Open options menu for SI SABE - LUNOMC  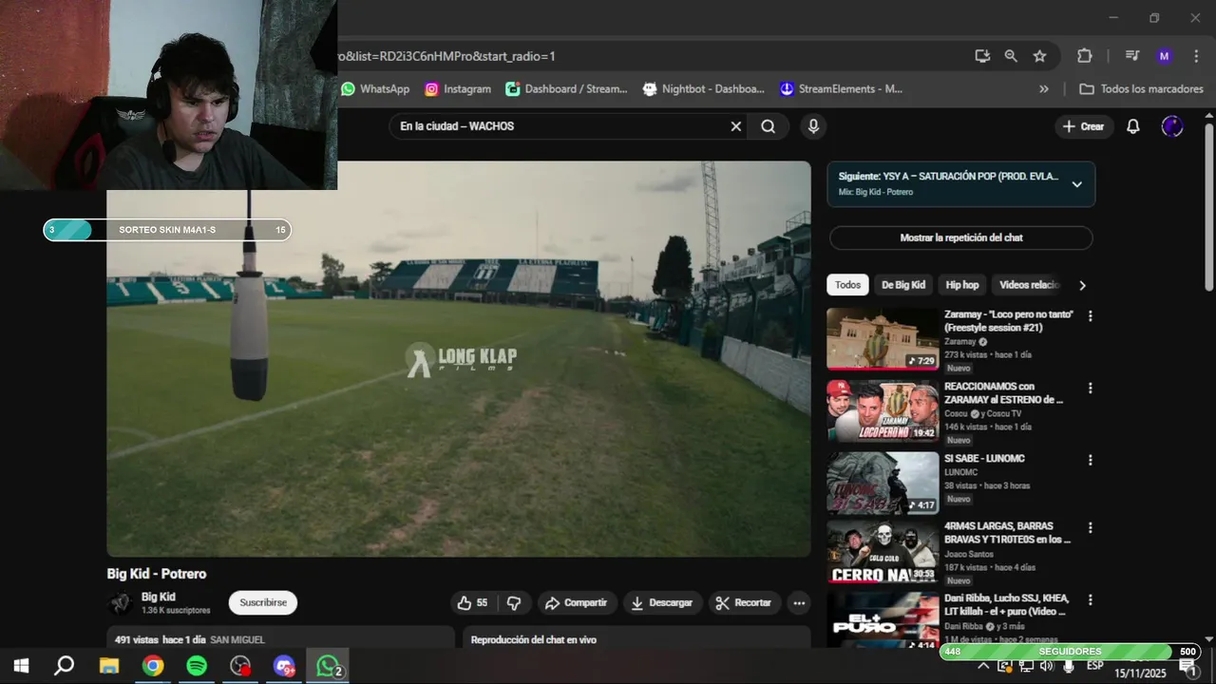tap(1090, 460)
